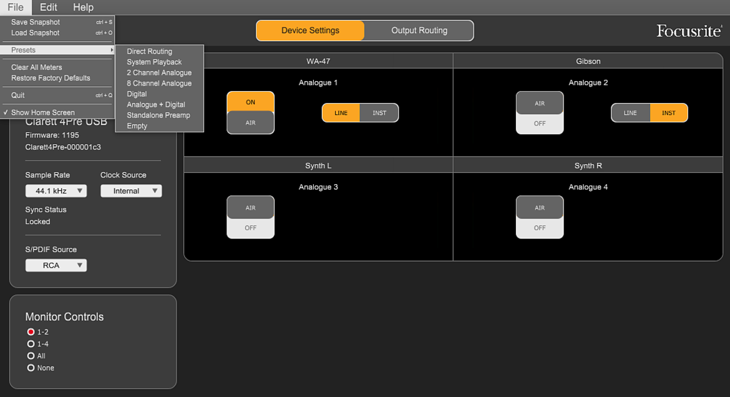Select the Empty preset
The width and height of the screenshot is (730, 397).
(x=159, y=126)
